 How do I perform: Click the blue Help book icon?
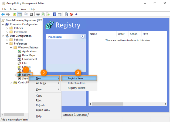click(x=55, y=14)
